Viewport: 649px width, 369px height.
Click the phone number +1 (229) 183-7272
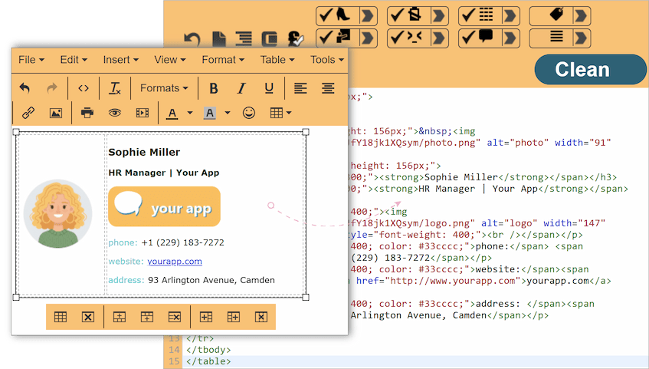[x=182, y=242]
